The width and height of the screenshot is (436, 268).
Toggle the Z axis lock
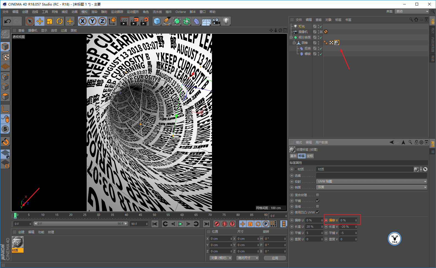click(102, 21)
